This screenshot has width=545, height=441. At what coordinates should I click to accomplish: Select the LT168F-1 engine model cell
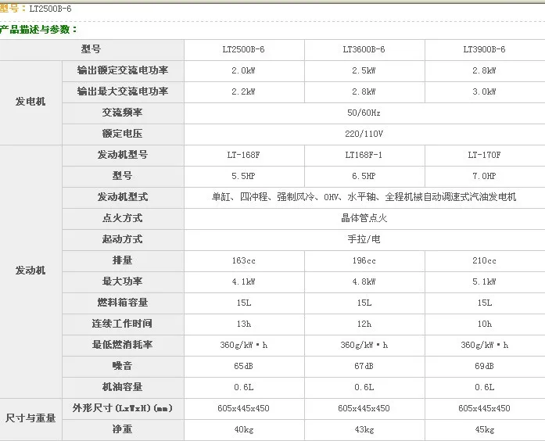coord(364,155)
